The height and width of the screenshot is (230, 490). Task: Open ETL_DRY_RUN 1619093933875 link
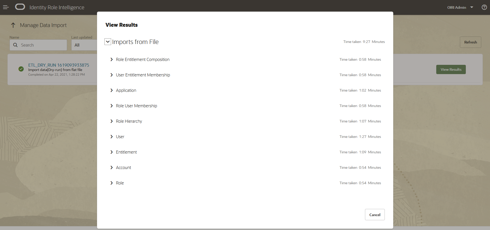(x=59, y=65)
